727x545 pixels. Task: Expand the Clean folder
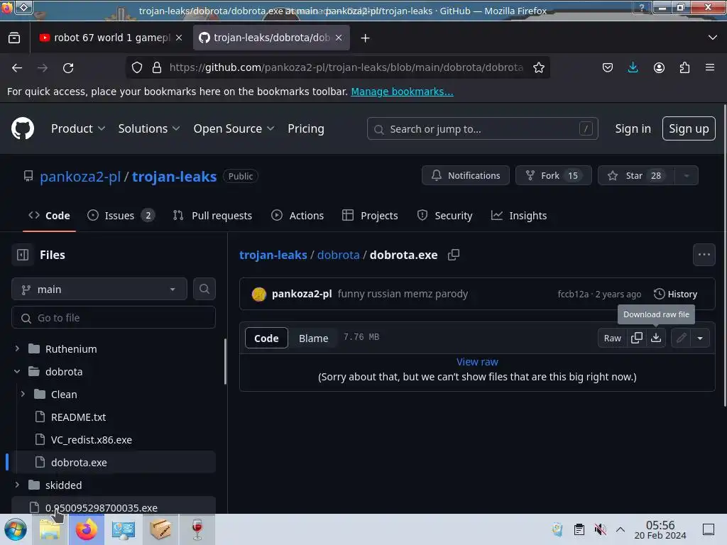[23, 394]
